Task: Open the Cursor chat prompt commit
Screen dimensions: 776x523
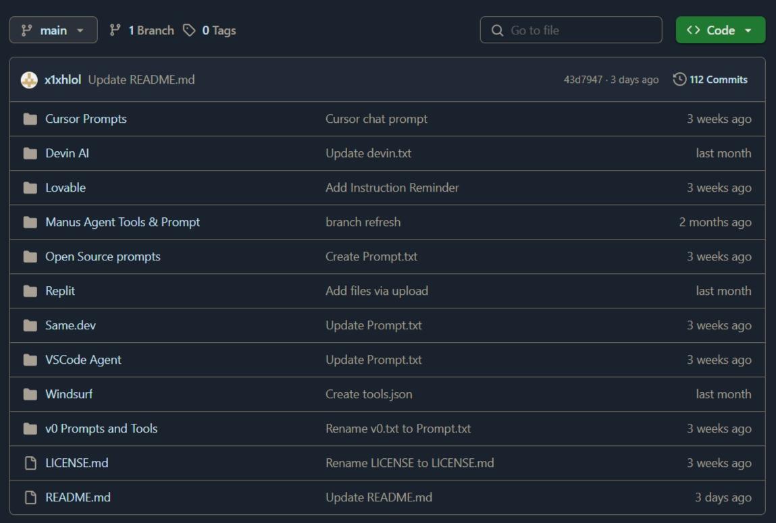Action: [x=377, y=119]
